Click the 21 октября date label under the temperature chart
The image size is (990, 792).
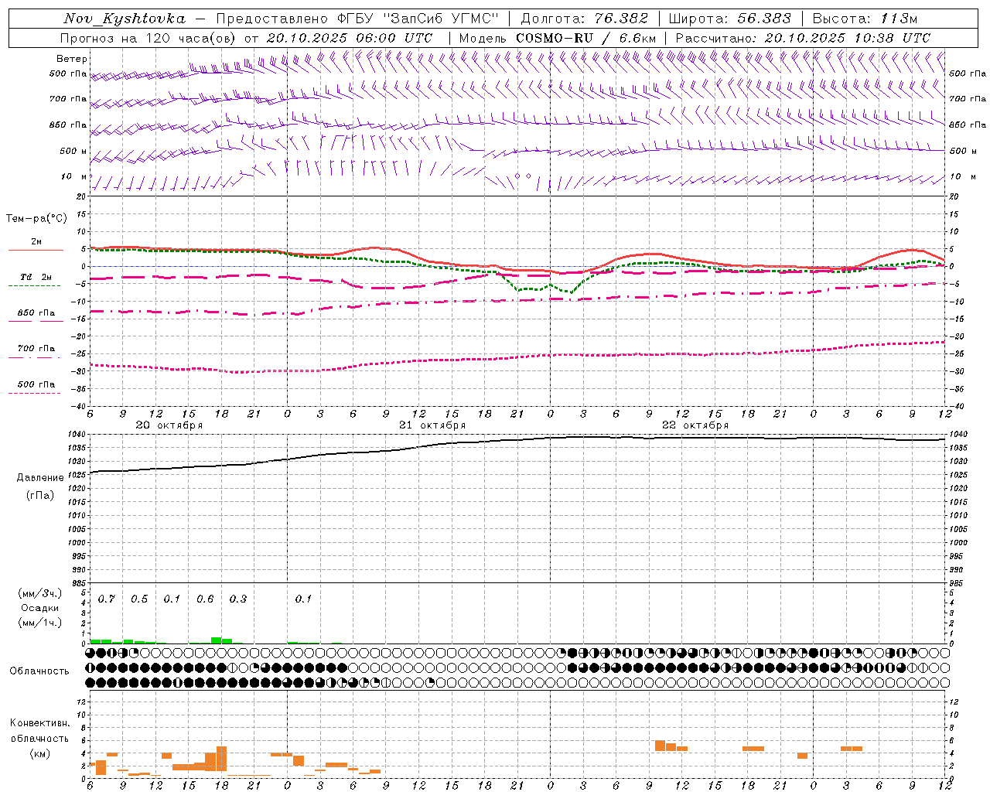432,425
